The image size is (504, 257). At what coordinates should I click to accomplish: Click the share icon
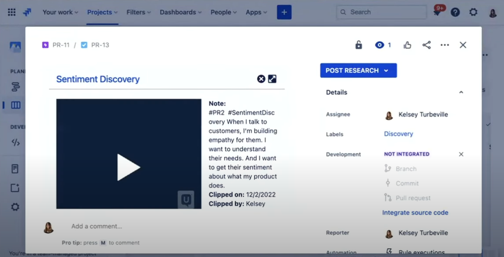(426, 45)
